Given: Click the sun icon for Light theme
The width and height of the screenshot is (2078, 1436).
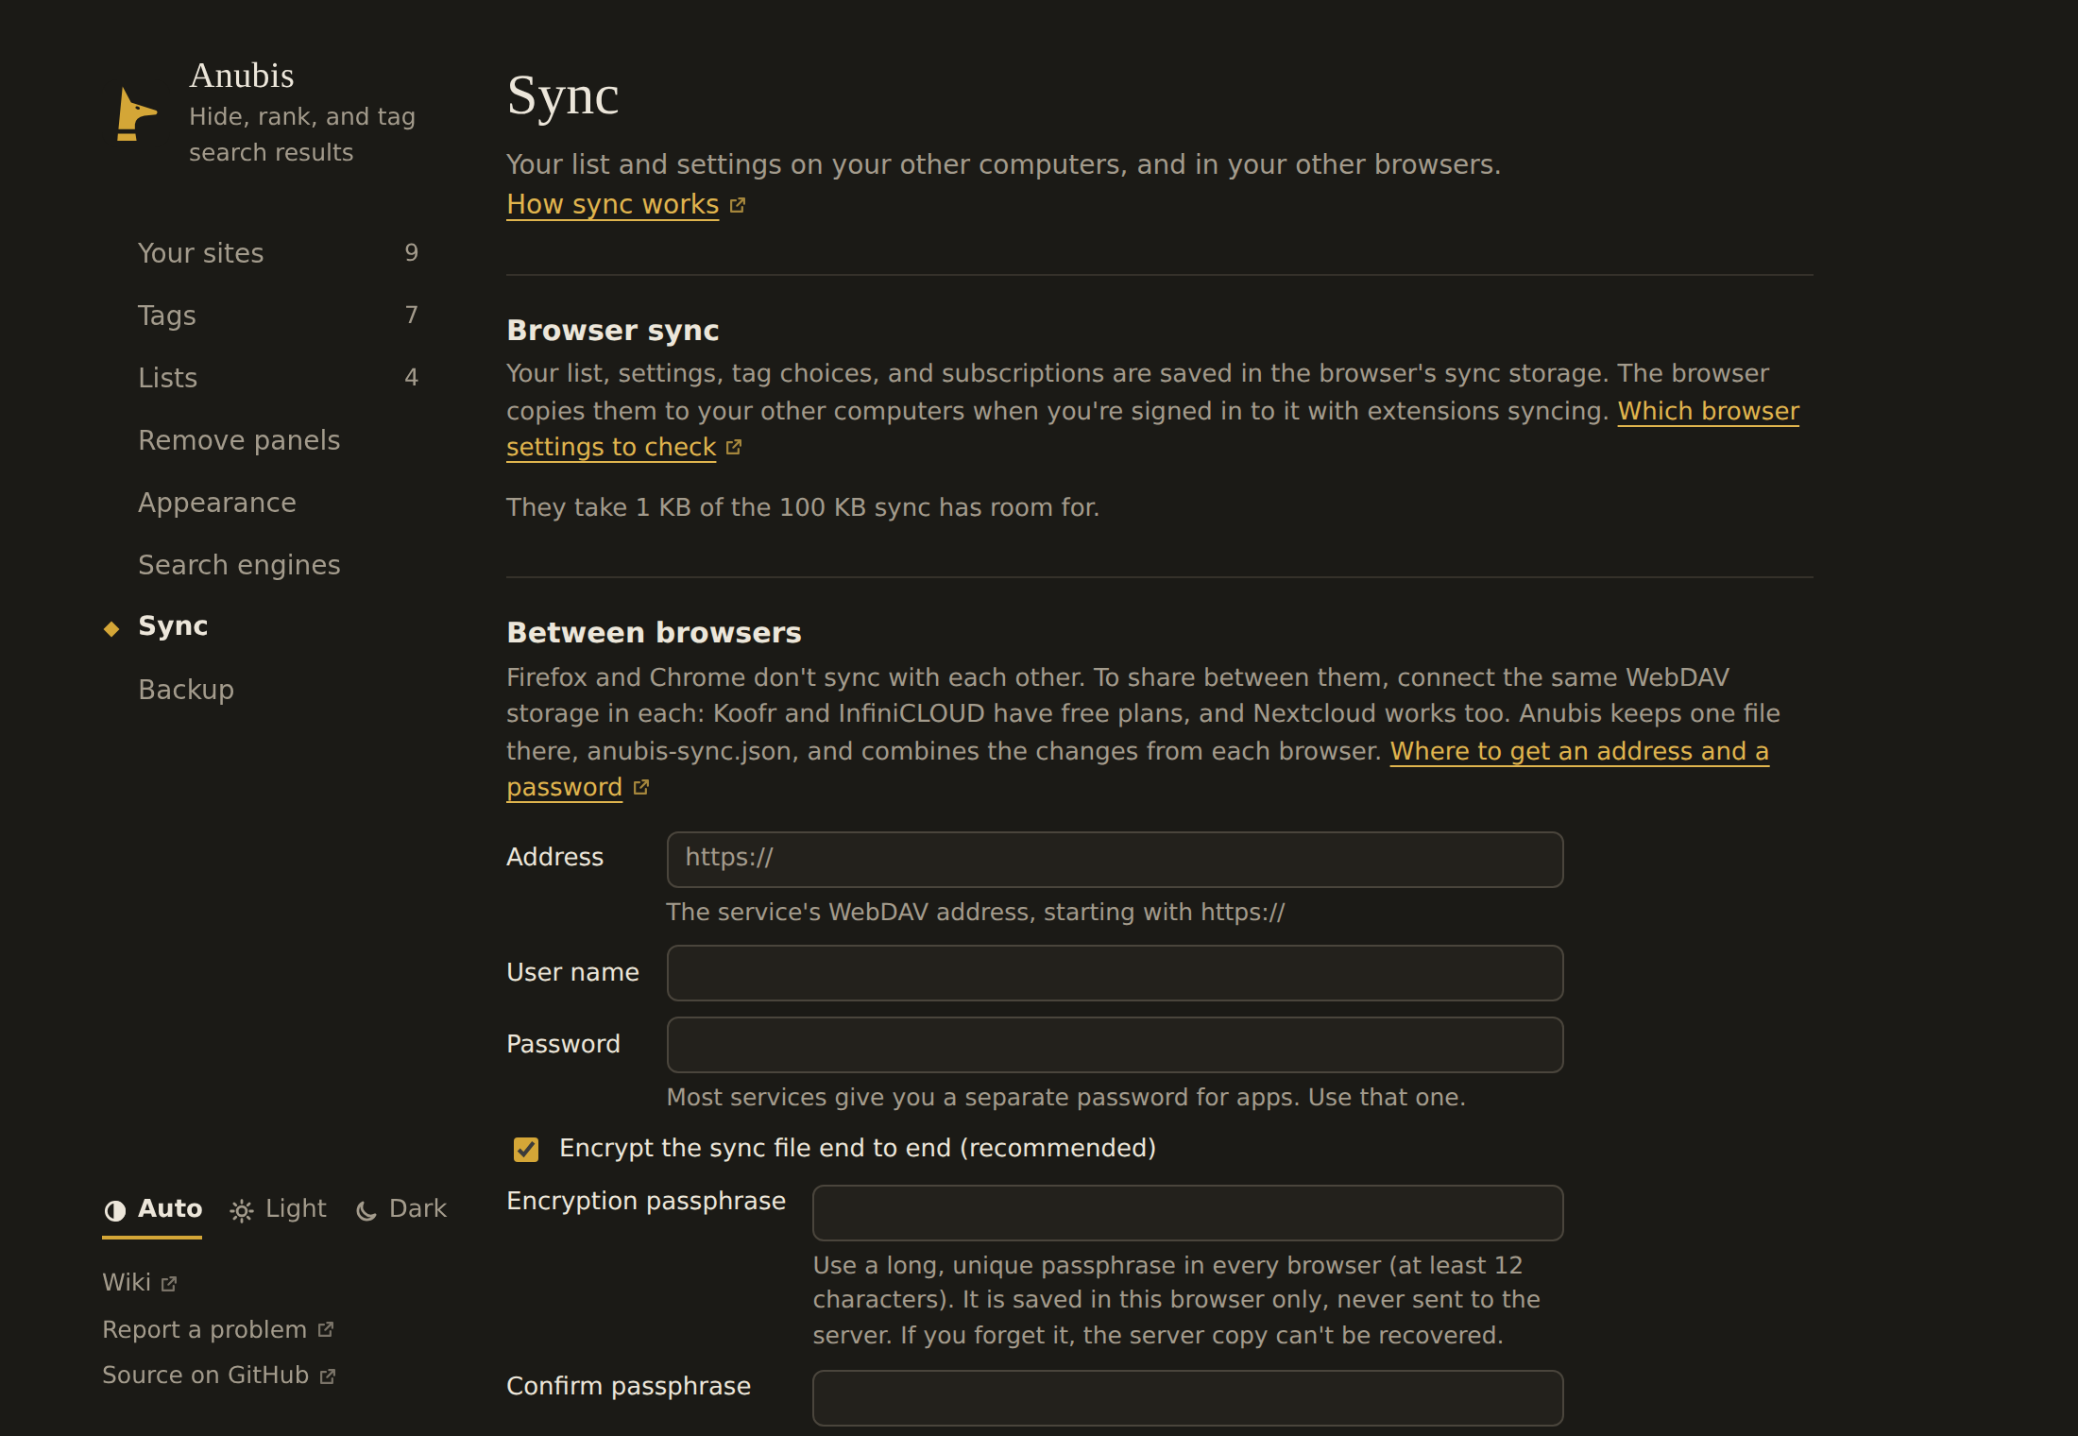Looking at the screenshot, I should [242, 1210].
